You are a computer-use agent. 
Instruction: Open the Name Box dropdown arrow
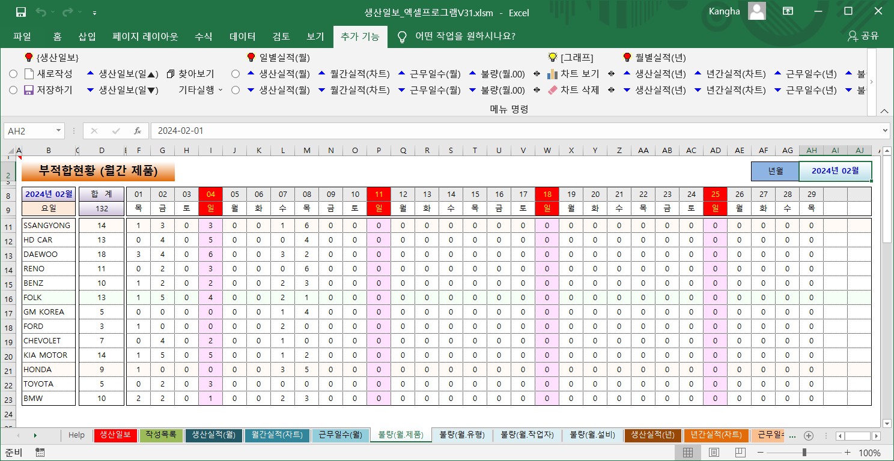pos(58,131)
